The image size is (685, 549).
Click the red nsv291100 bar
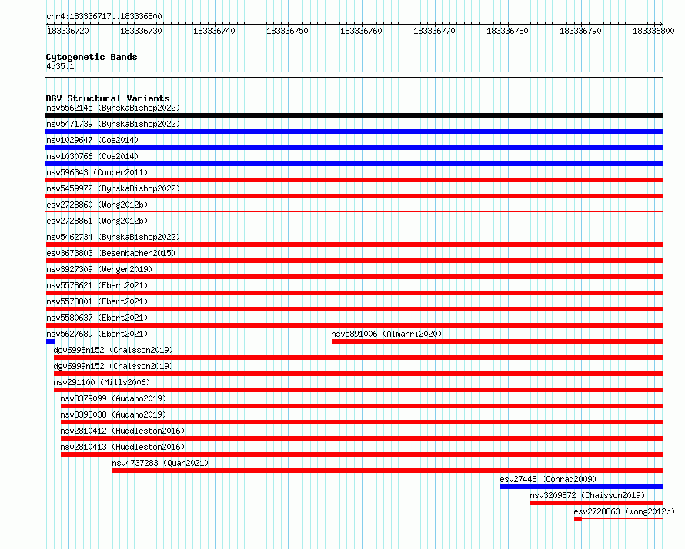click(x=359, y=390)
